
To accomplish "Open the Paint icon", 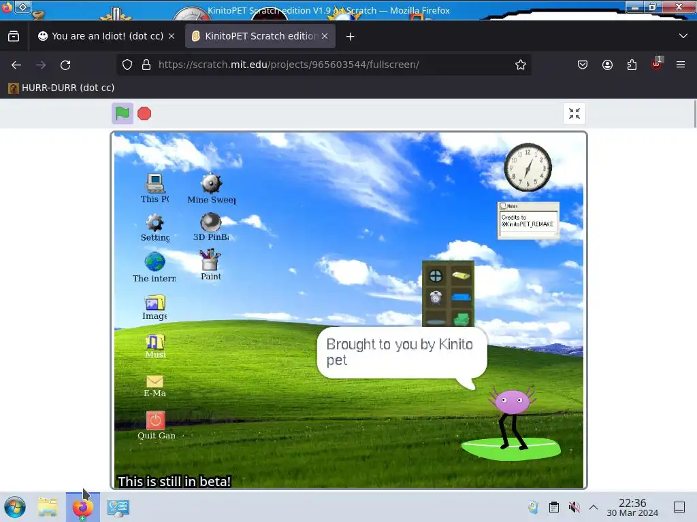I will 211,264.
